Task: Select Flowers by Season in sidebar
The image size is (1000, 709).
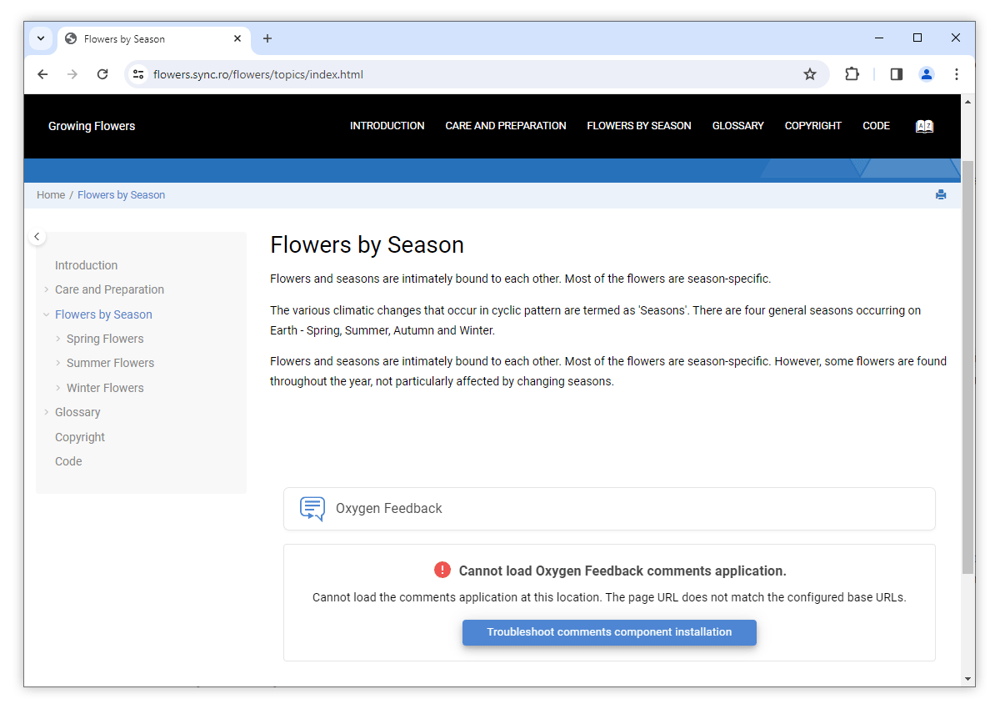Action: [103, 314]
